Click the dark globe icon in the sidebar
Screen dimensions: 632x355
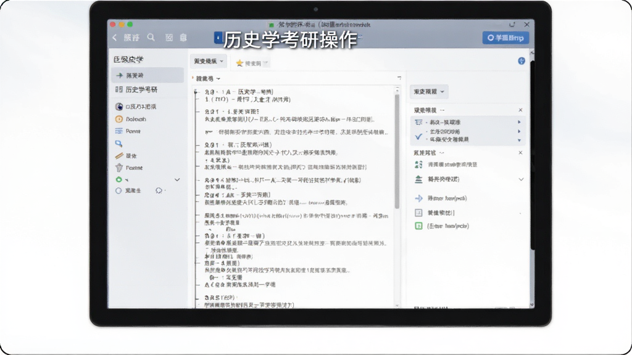(119, 107)
